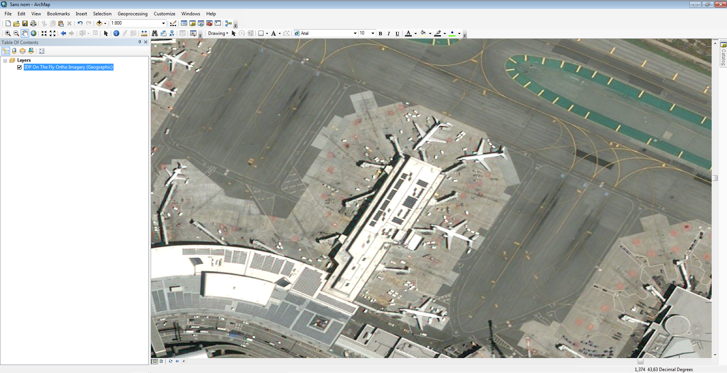Open the Viewer window tool
This screenshot has height=373, width=727.
coord(193,33)
